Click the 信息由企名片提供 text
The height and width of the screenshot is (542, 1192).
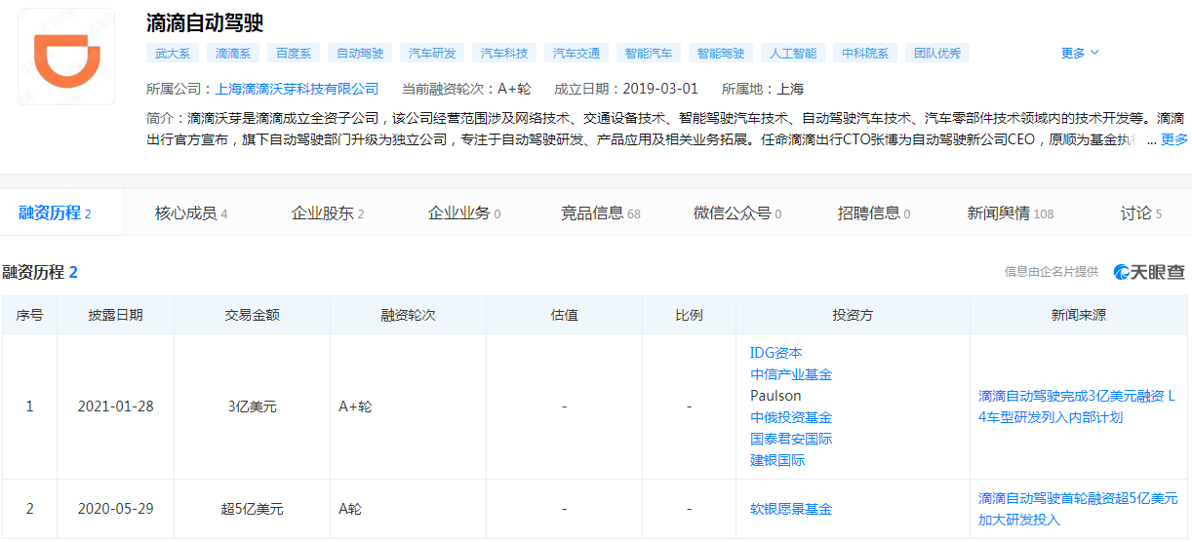tap(1052, 272)
